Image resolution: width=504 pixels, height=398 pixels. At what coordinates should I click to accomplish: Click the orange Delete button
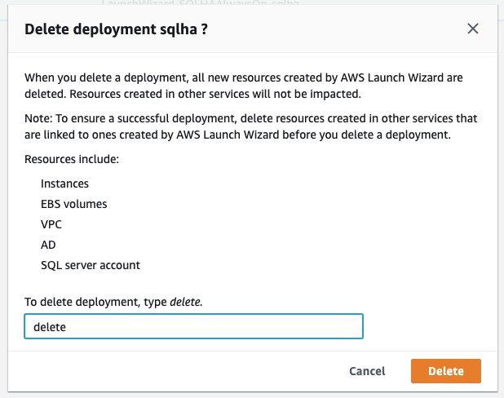tap(445, 371)
